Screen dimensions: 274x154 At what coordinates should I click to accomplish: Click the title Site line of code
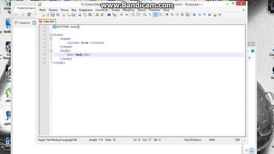pyautogui.click(x=86, y=43)
